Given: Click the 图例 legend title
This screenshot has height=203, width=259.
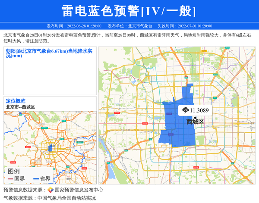Looking at the screenshot, I should [14, 171].
